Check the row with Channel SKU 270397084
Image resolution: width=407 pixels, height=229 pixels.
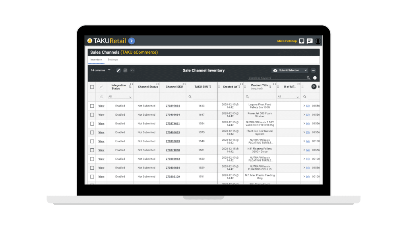pos(92,106)
